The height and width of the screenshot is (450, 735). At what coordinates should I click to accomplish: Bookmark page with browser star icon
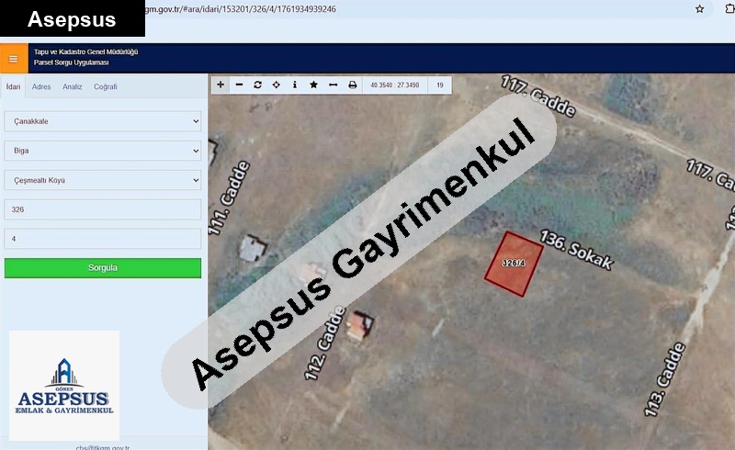click(700, 9)
